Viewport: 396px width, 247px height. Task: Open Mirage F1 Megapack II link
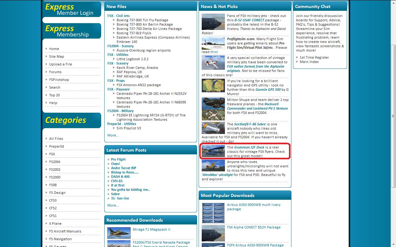[152, 229]
